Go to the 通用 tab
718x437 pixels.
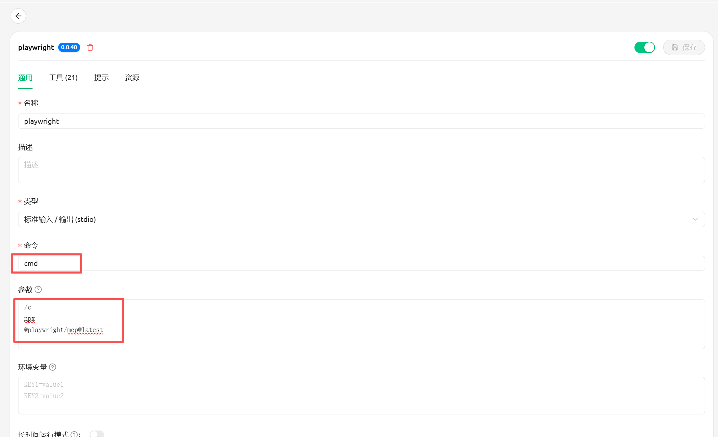(x=25, y=78)
